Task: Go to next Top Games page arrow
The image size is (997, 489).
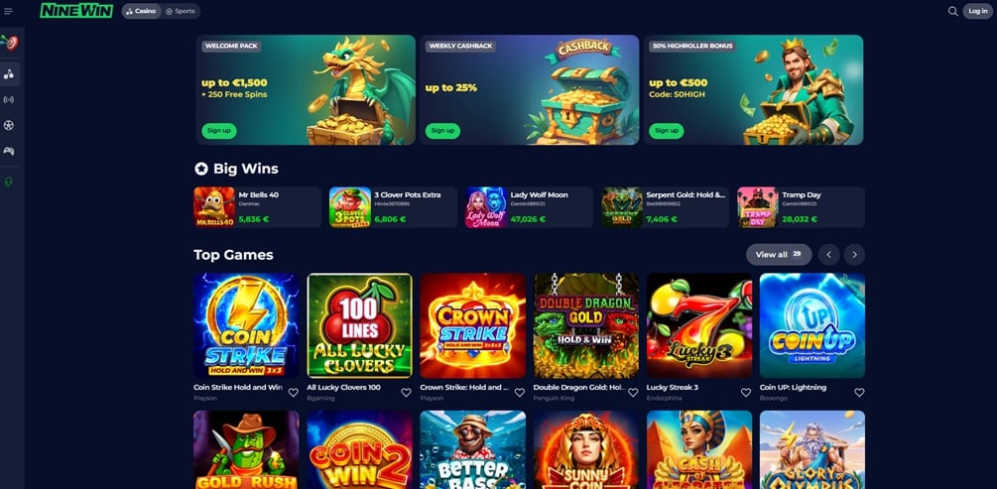Action: click(x=854, y=254)
